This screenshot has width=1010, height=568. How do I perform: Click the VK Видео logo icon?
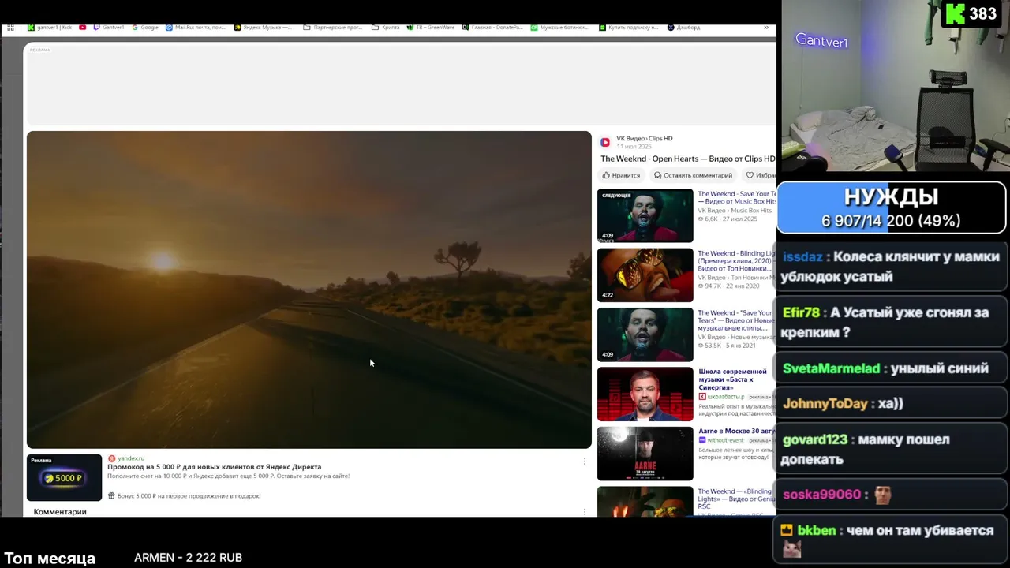605,142
